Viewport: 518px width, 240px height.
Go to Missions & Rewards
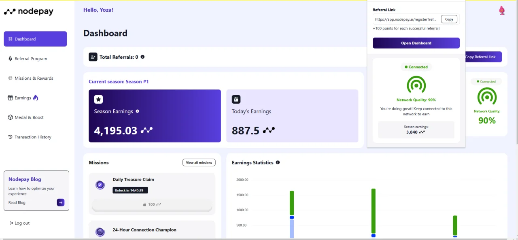click(x=34, y=78)
